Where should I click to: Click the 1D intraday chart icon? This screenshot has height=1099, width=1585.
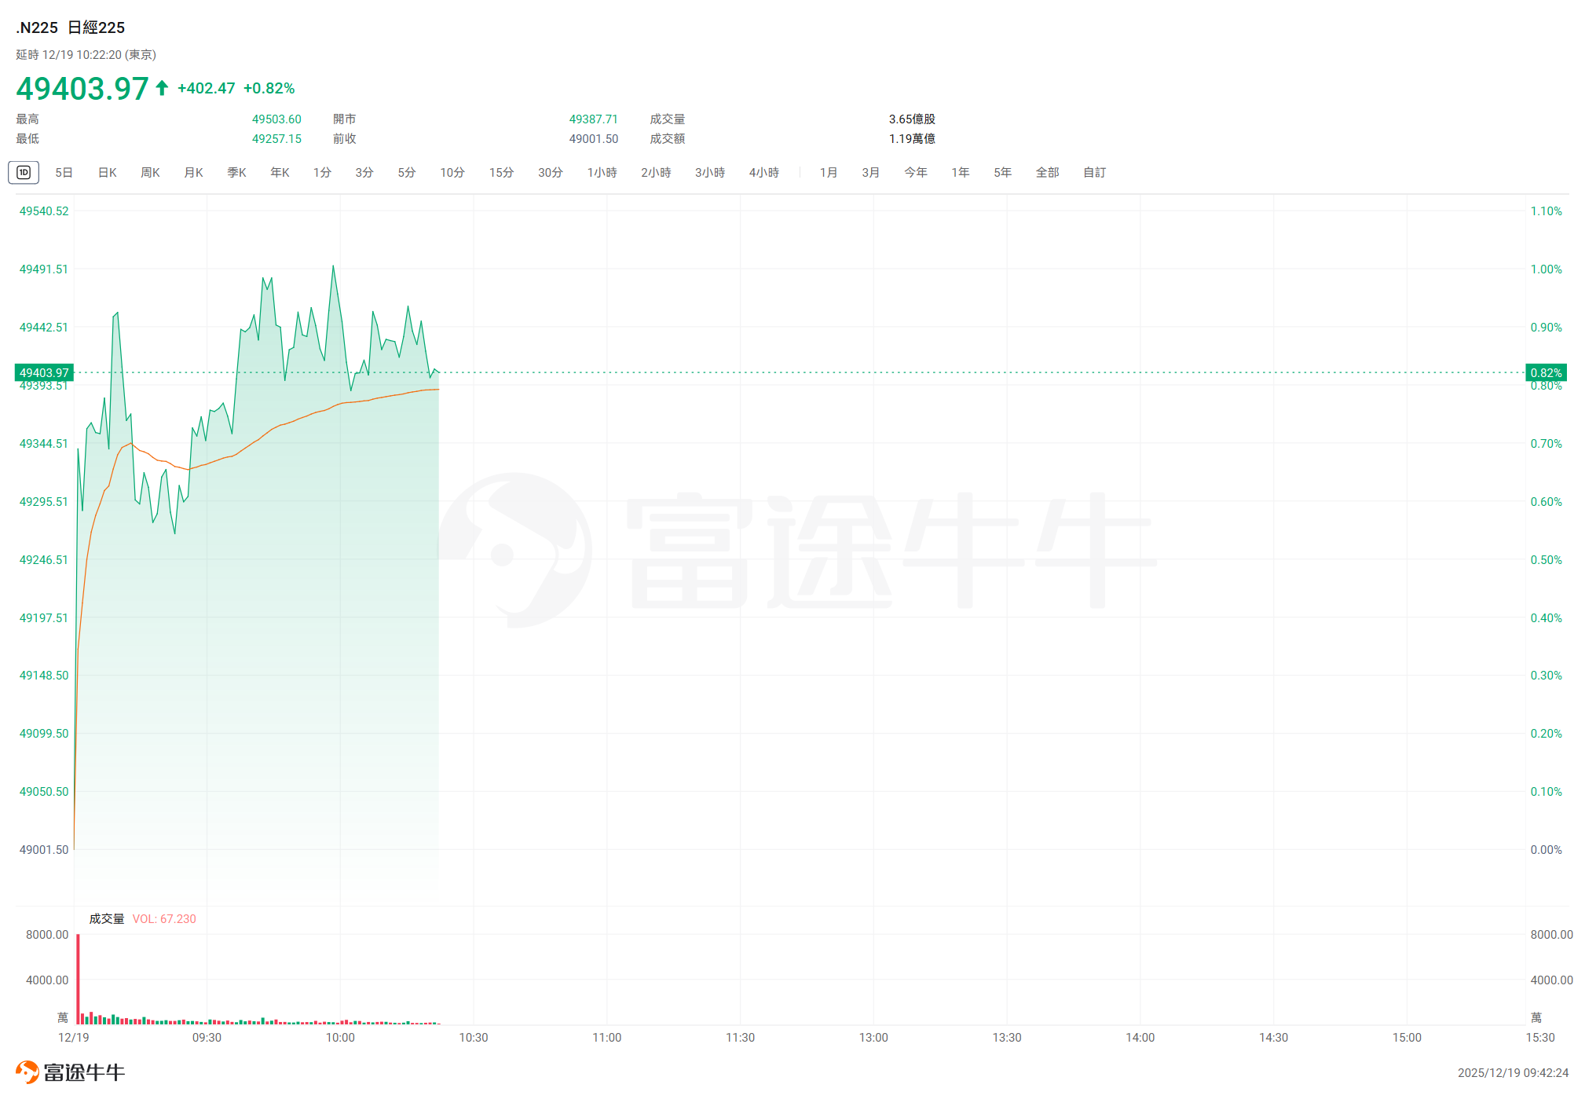(x=24, y=172)
